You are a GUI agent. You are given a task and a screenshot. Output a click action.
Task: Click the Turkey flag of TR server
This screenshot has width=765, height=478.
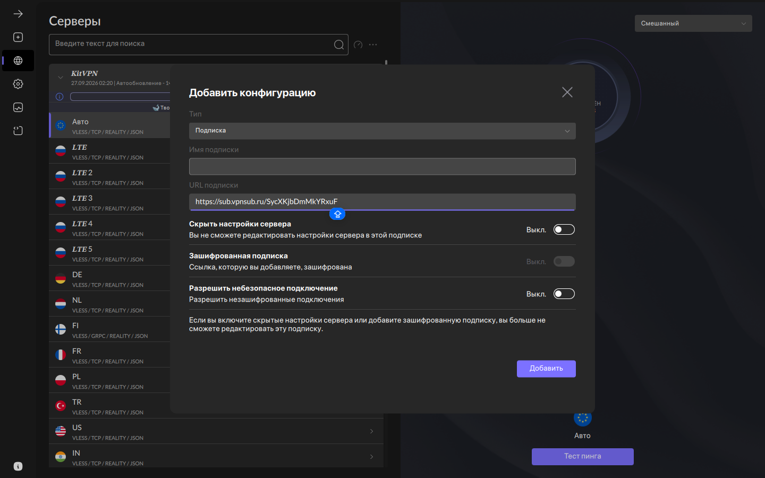61,405
